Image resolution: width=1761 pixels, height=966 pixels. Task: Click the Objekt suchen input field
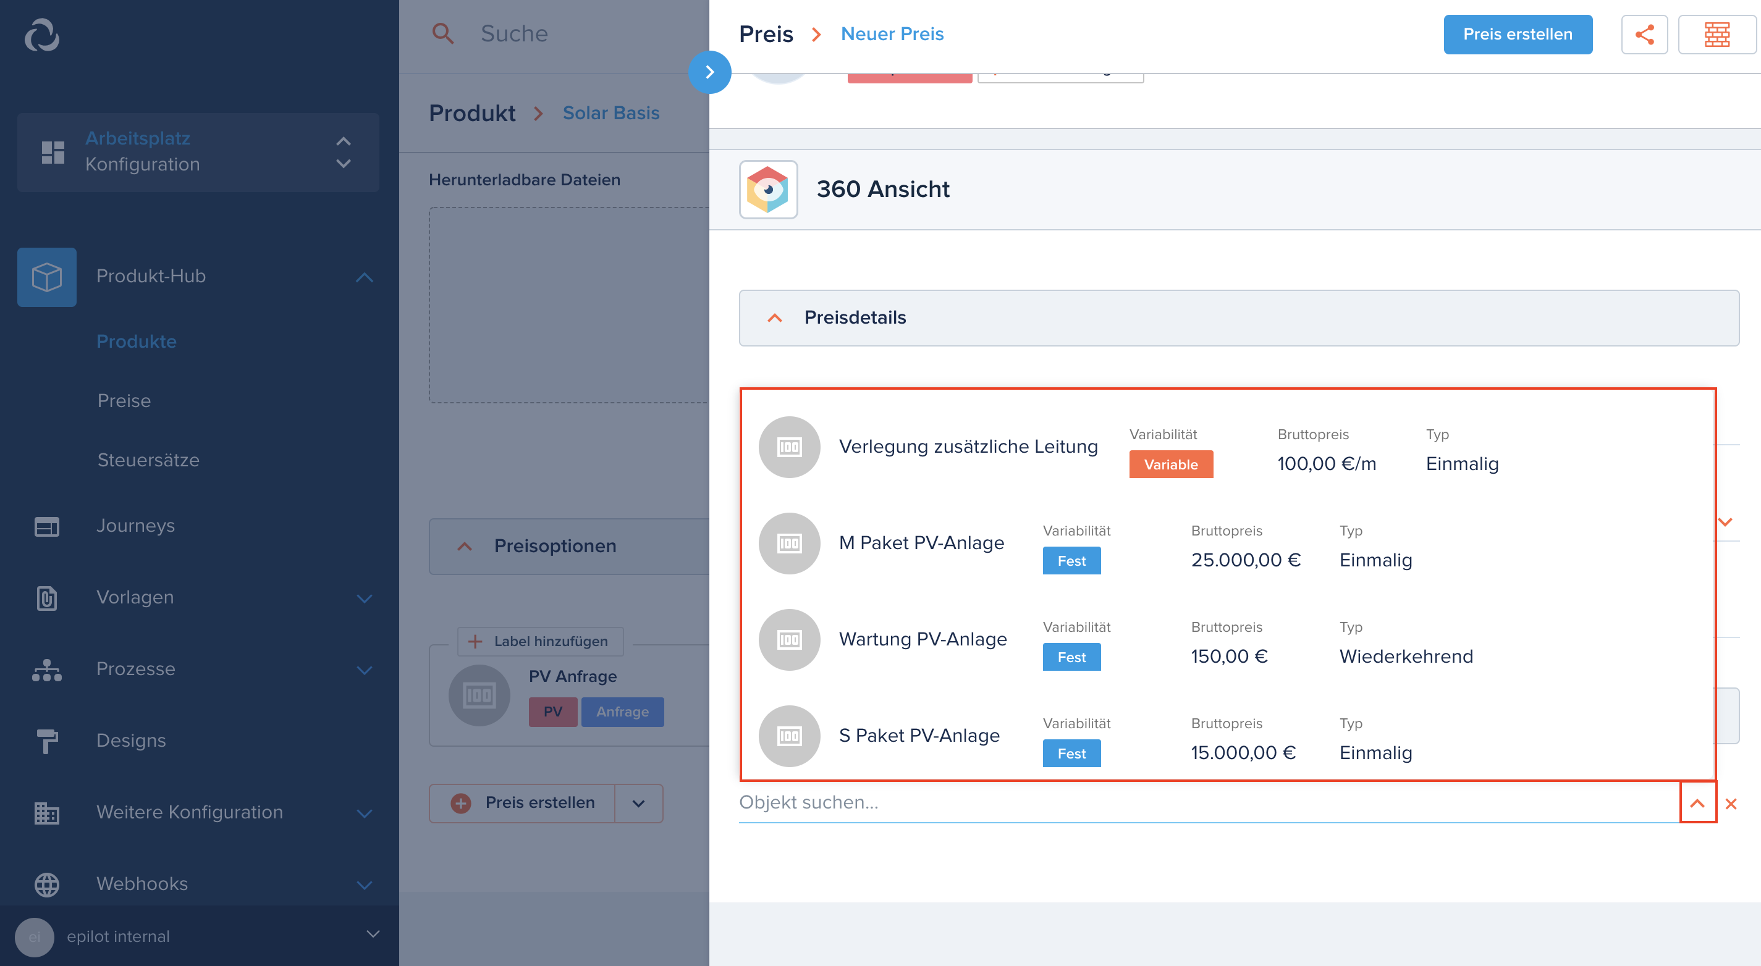[x=1209, y=803]
